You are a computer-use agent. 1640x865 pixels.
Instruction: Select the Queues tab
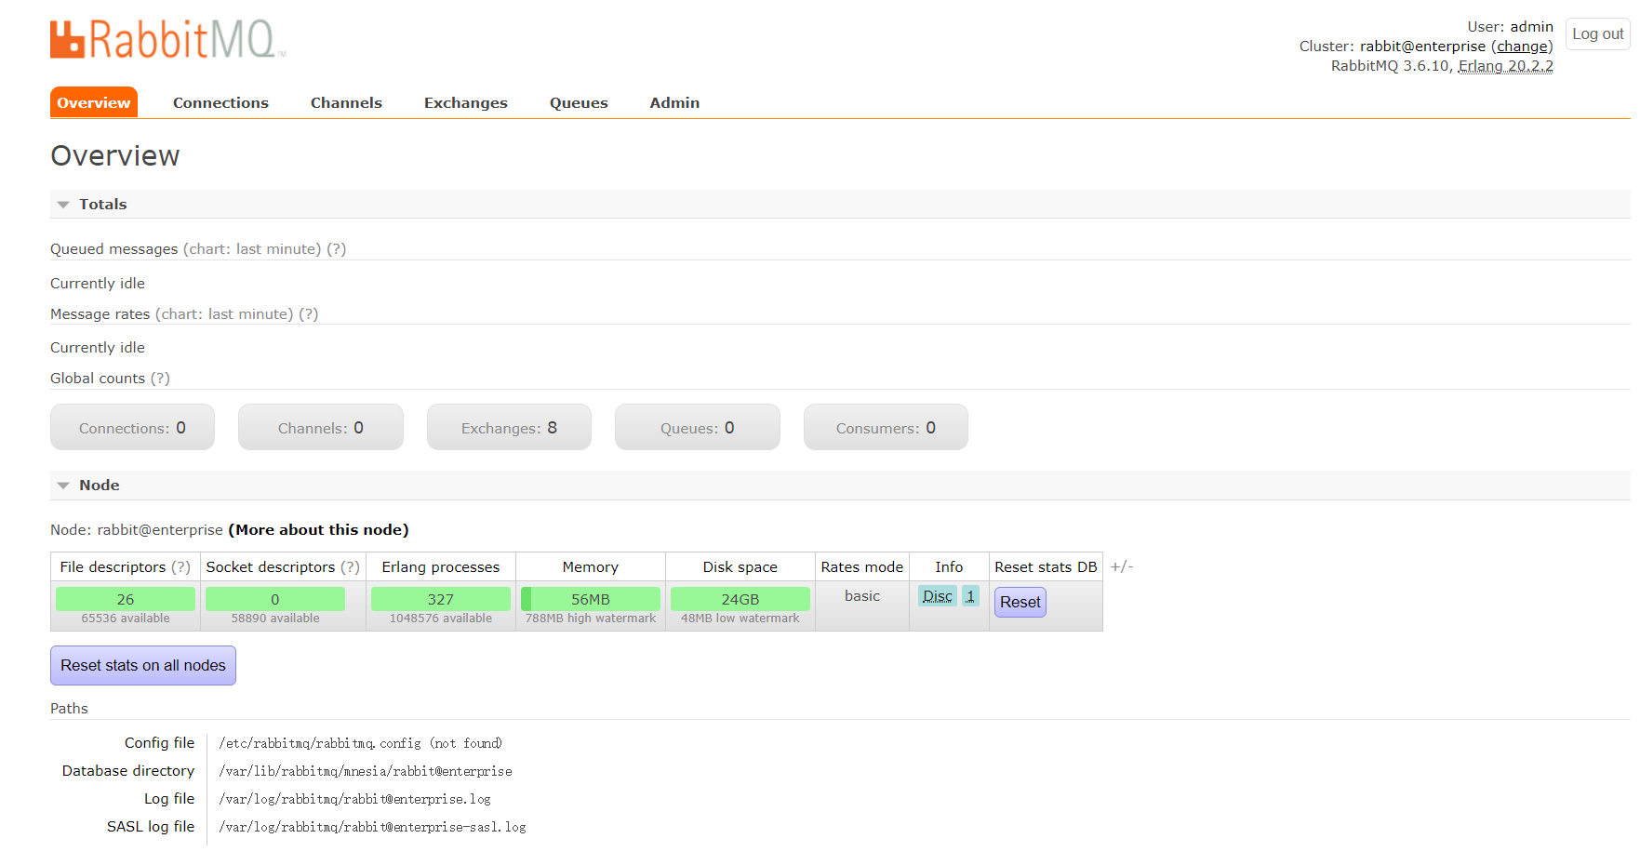coord(579,102)
